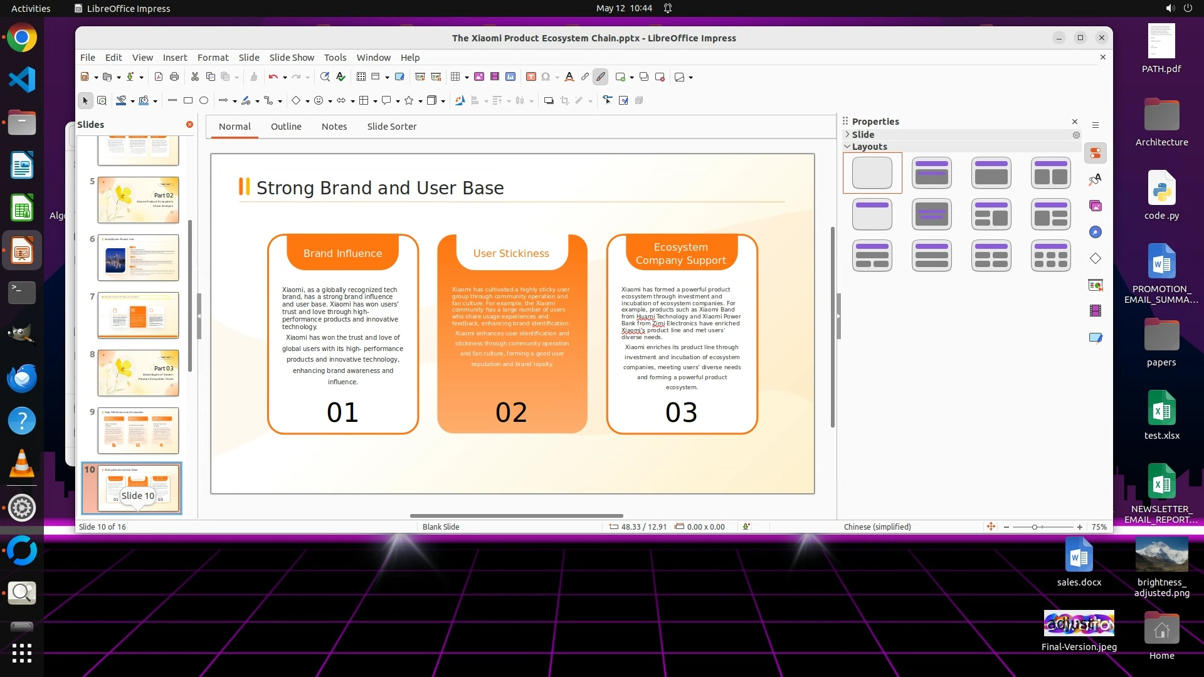Toggle the Shadow toolbar button
1204x677 pixels.
click(x=548, y=100)
